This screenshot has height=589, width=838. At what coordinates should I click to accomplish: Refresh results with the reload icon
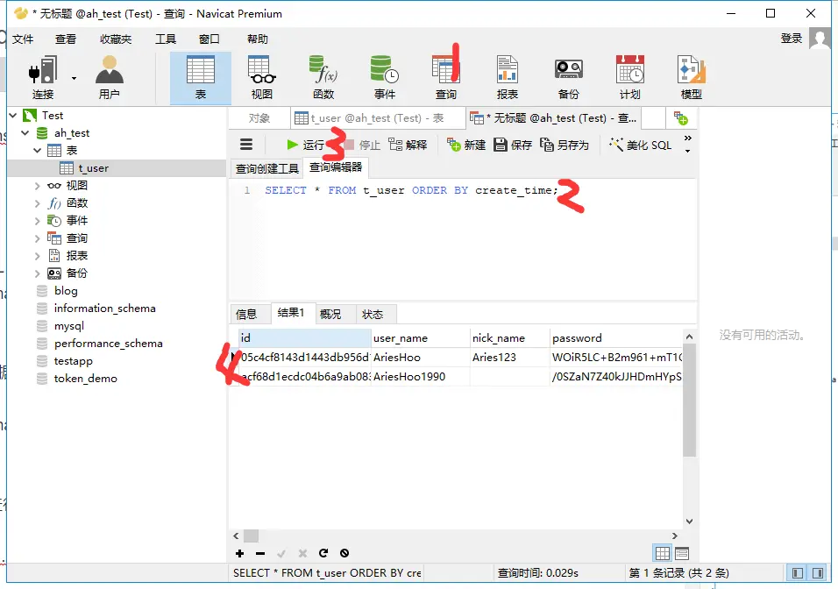pos(323,553)
